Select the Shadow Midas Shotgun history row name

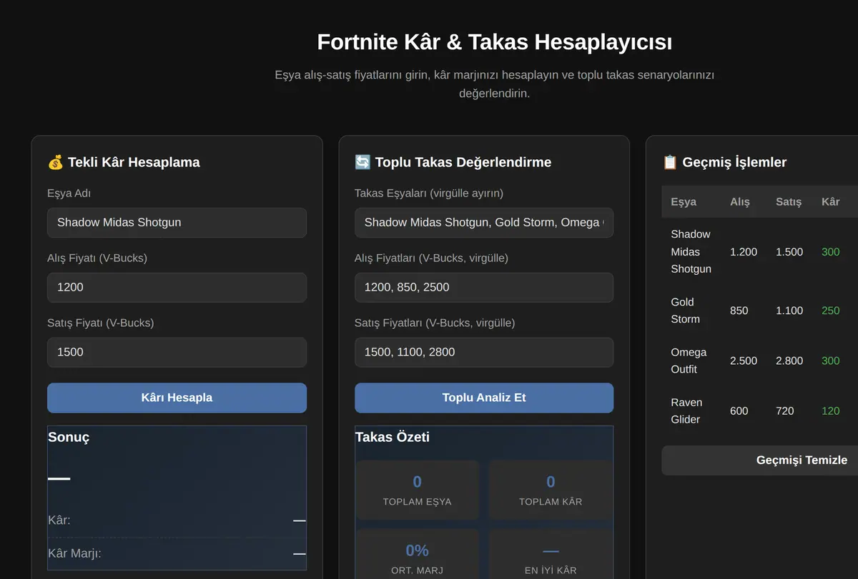(691, 251)
